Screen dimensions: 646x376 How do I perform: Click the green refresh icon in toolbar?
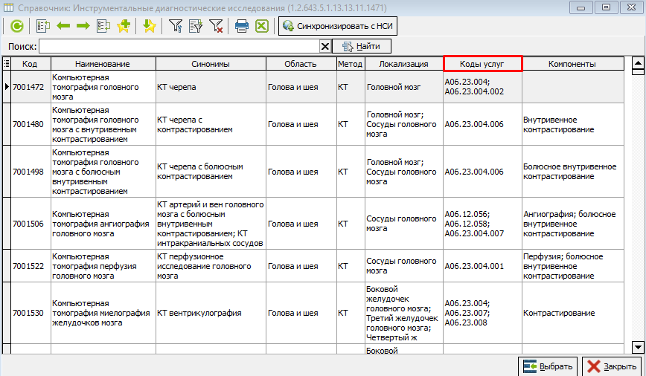point(16,26)
